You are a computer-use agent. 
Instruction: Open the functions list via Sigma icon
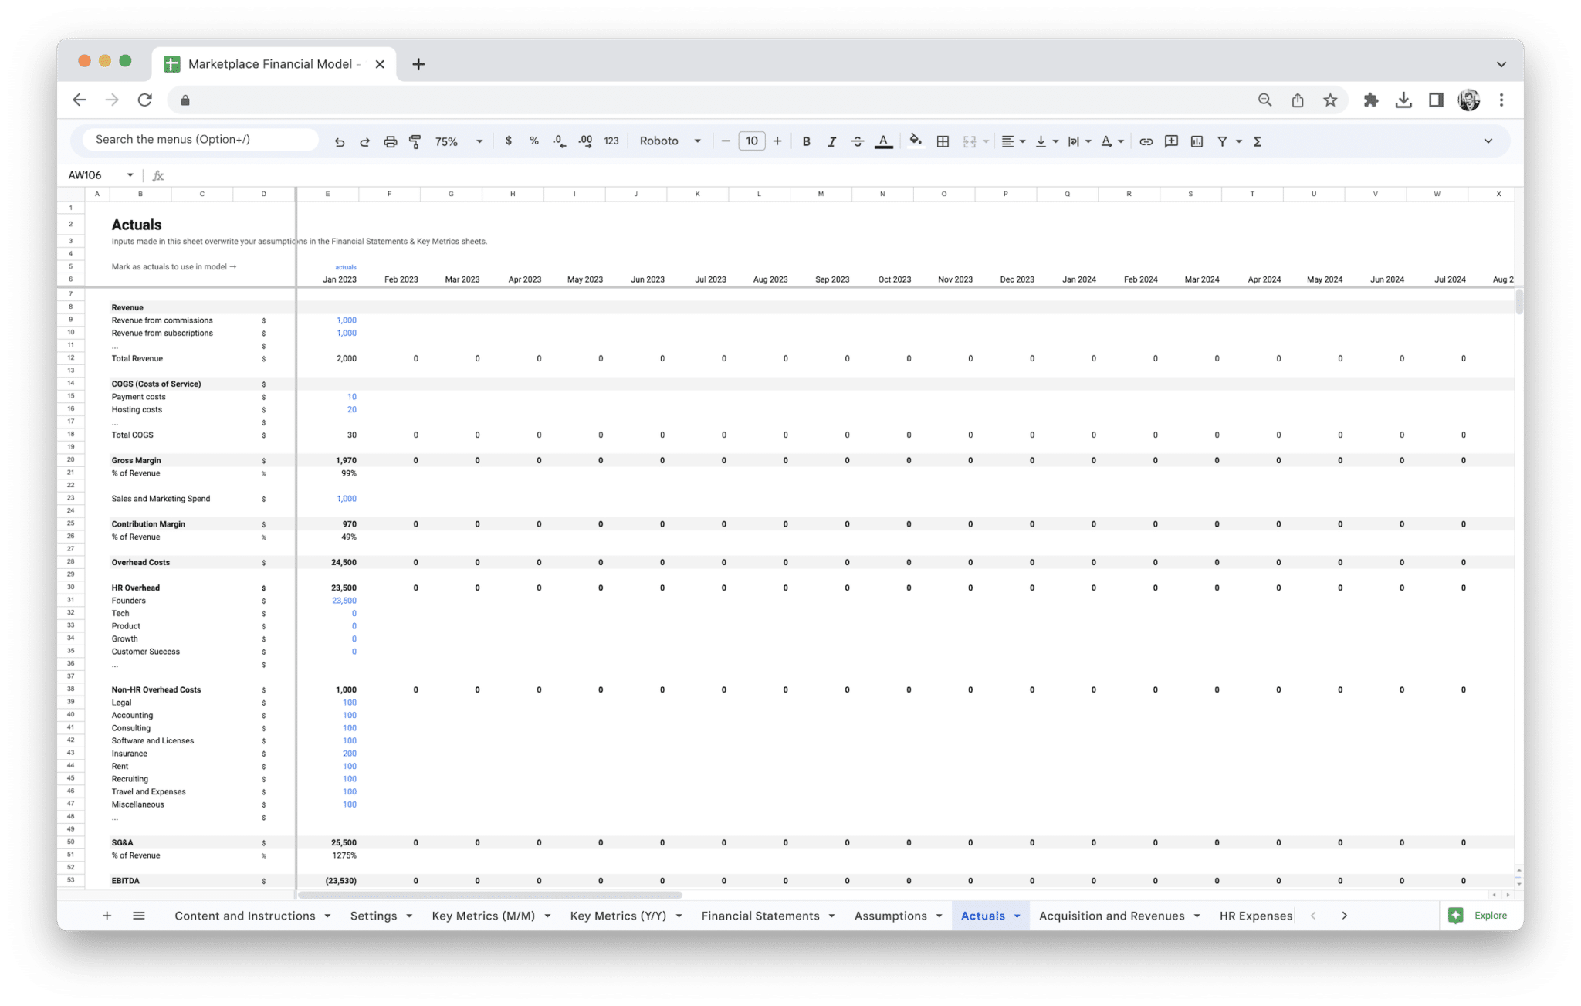(x=1257, y=141)
